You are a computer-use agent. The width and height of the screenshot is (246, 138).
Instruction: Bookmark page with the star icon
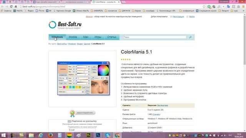click(204, 7)
